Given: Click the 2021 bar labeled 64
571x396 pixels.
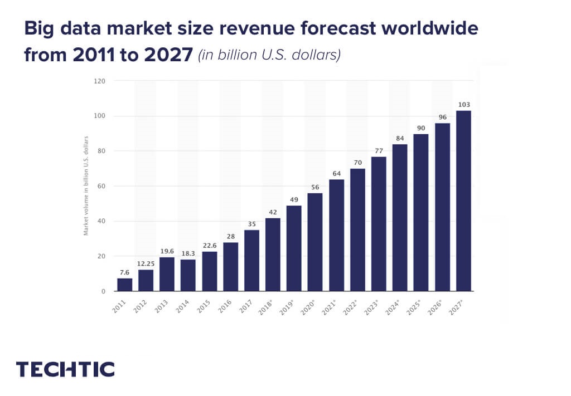Looking at the screenshot, I should pos(336,235).
